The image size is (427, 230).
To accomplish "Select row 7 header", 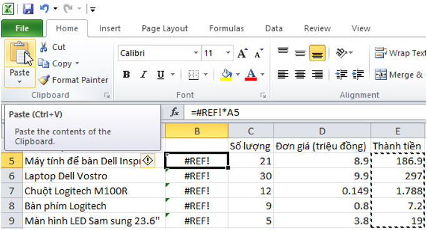I will click(12, 191).
